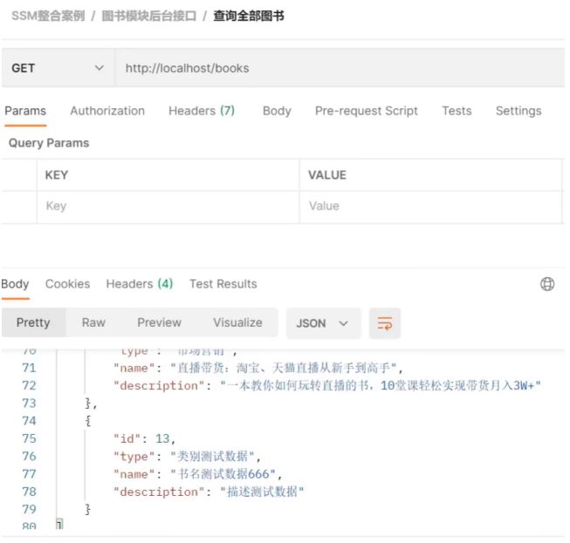Switch to the Preview response view
570x543 pixels.
(159, 322)
